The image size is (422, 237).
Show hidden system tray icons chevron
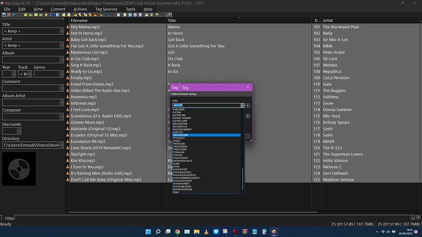pyautogui.click(x=377, y=232)
